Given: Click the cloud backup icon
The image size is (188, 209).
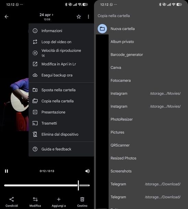Looking at the screenshot, I should pos(35,75).
